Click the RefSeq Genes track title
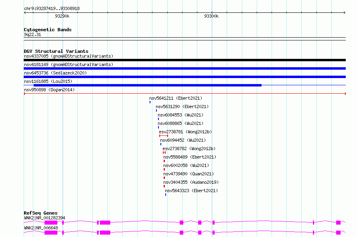Viewport: 357px width, 237px height. [41, 213]
